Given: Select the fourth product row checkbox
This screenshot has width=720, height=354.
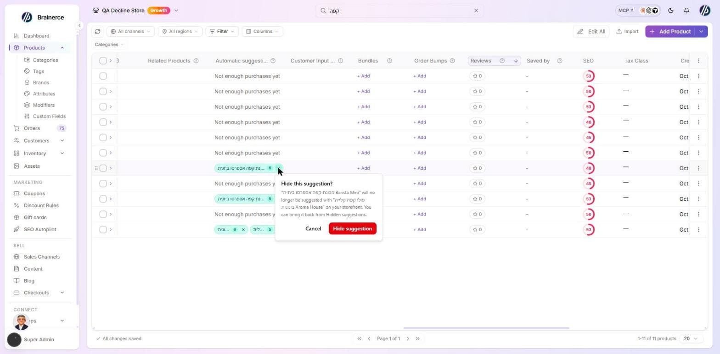Looking at the screenshot, I should (103, 122).
